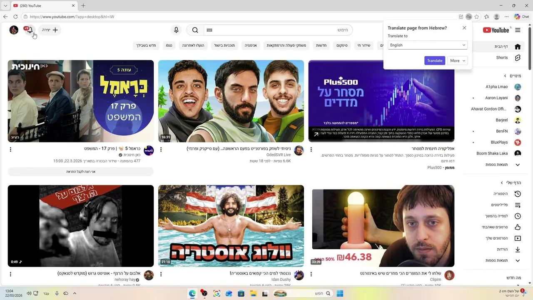Open the Windows Start menu
This screenshot has width=533, height=300.
click(x=340, y=293)
